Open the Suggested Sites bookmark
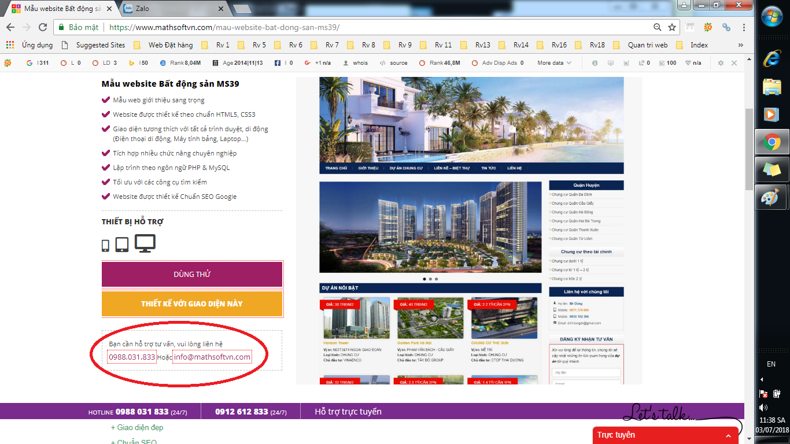This screenshot has width=790, height=444. 93,45
